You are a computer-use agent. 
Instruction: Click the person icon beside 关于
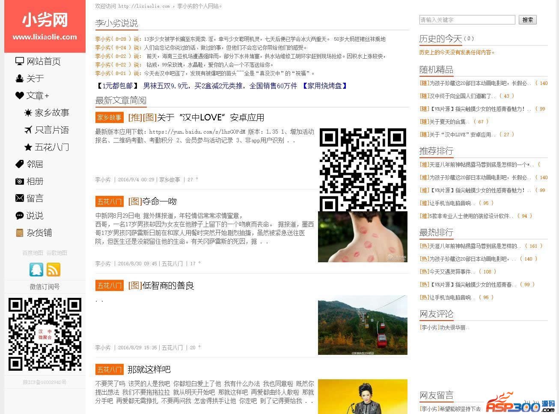tap(20, 78)
